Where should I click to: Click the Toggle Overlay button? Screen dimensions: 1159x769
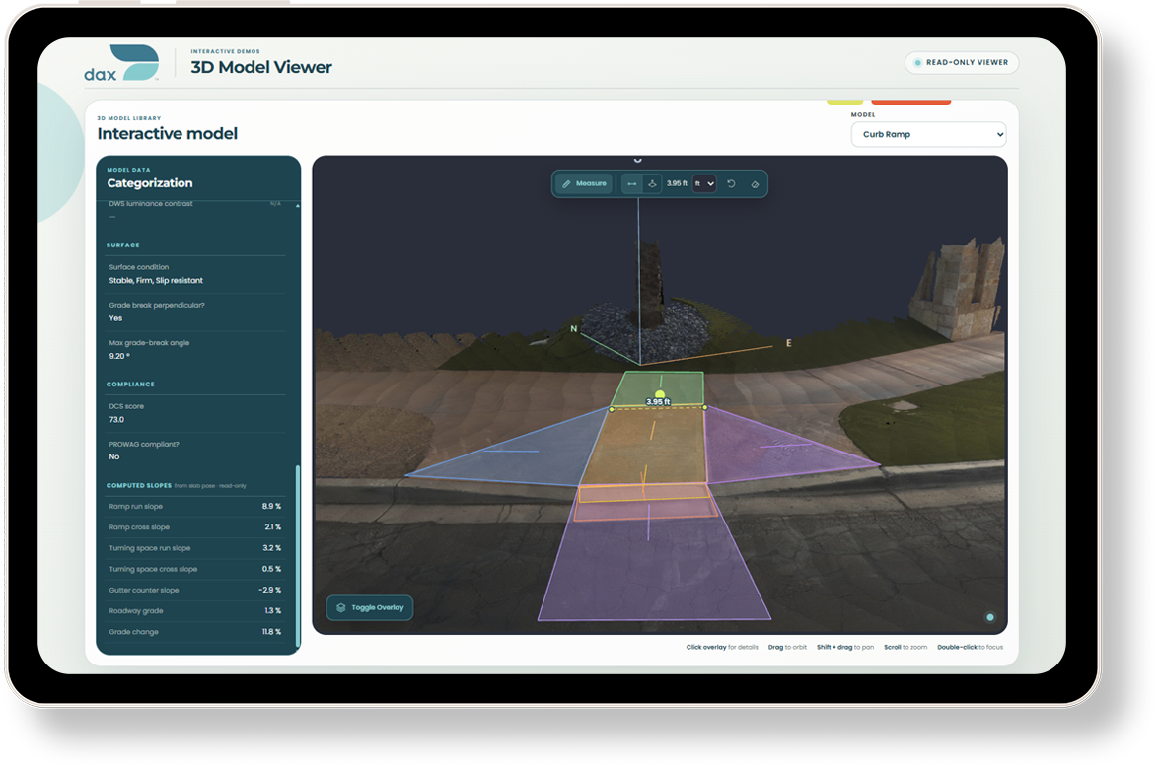click(x=370, y=608)
